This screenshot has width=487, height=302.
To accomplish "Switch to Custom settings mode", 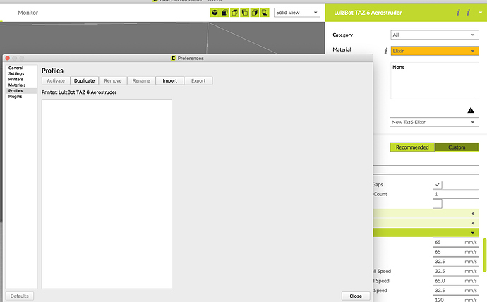I will (x=457, y=147).
